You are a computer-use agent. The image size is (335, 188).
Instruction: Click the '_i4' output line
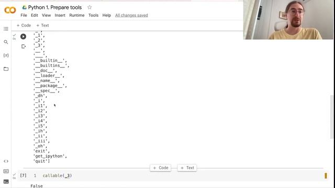click(40, 121)
